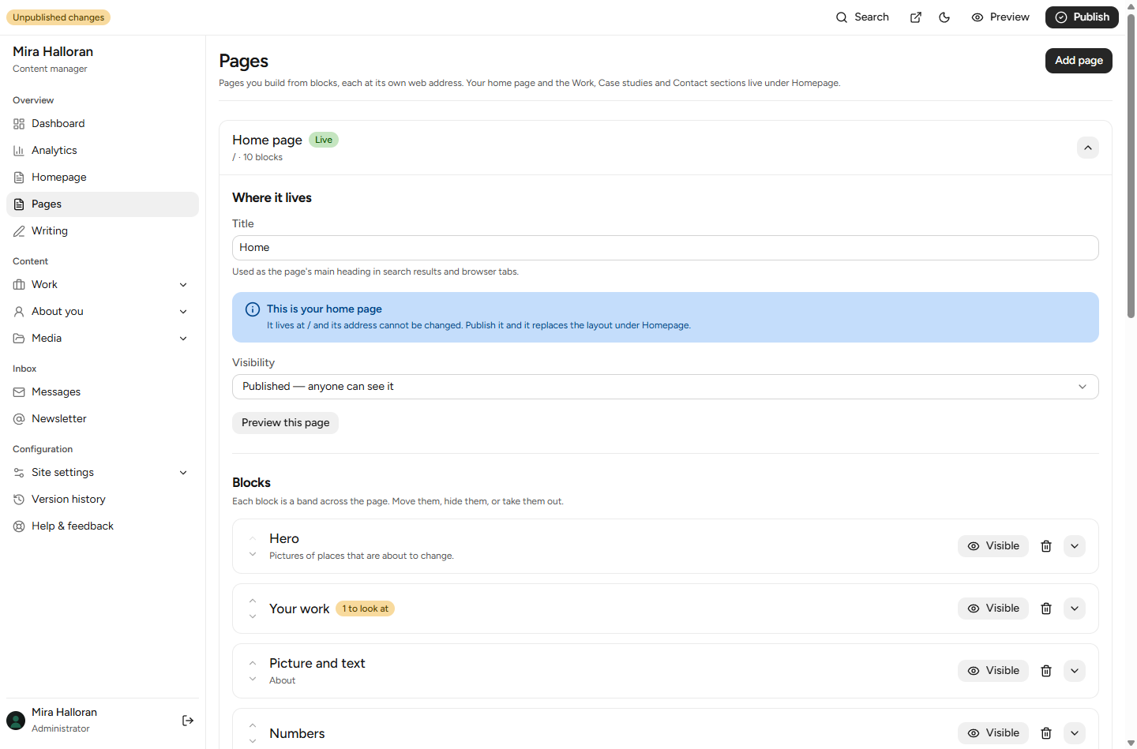Screen dimensions: 1137x749
Task: Click the page vertical scrollbar
Action: click(x=1131, y=166)
